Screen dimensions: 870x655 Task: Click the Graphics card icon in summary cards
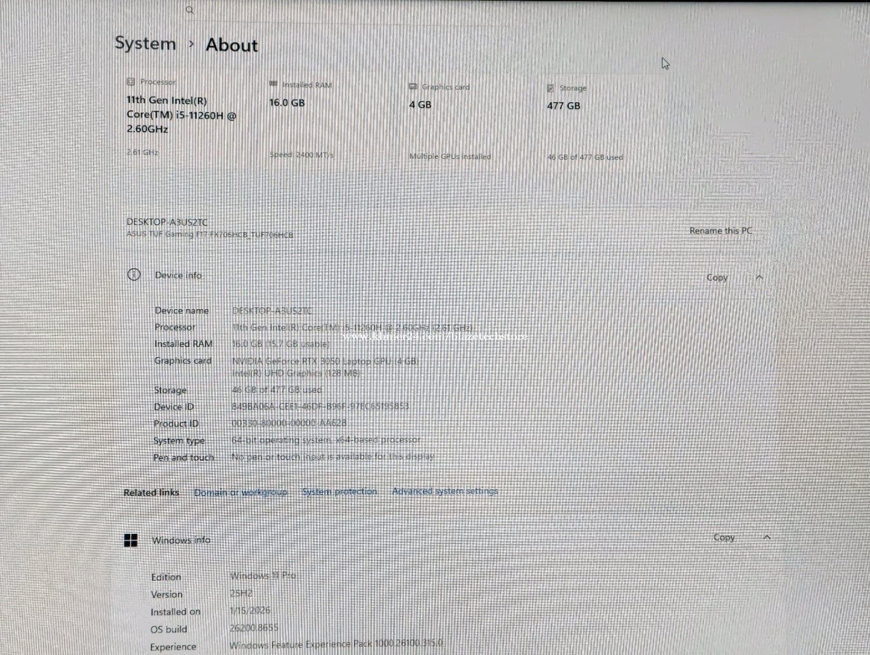pos(413,86)
